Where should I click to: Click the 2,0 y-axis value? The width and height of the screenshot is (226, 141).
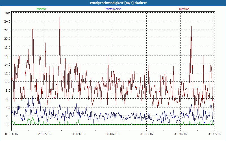click(x=8, y=116)
